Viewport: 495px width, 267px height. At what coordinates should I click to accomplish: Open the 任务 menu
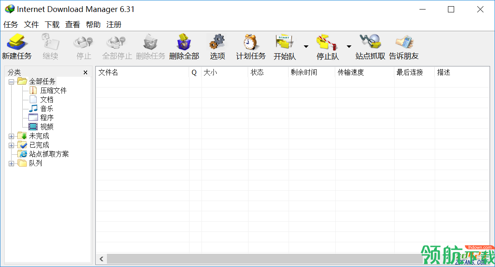[x=11, y=25]
